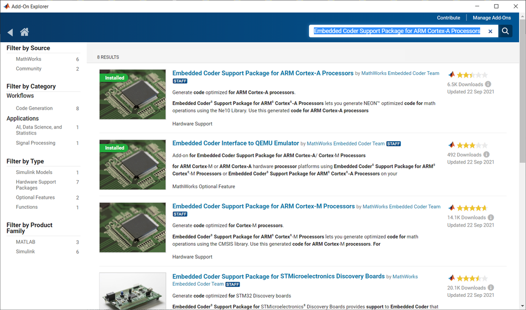Click the STAFF badge under Cortex-A Processors title

(180, 81)
